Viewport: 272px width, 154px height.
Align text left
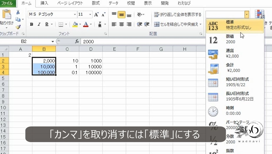tap(114, 24)
